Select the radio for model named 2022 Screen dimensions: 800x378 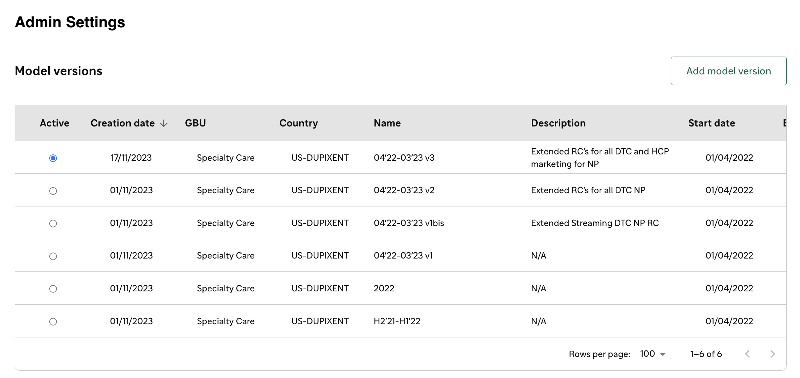click(x=53, y=289)
